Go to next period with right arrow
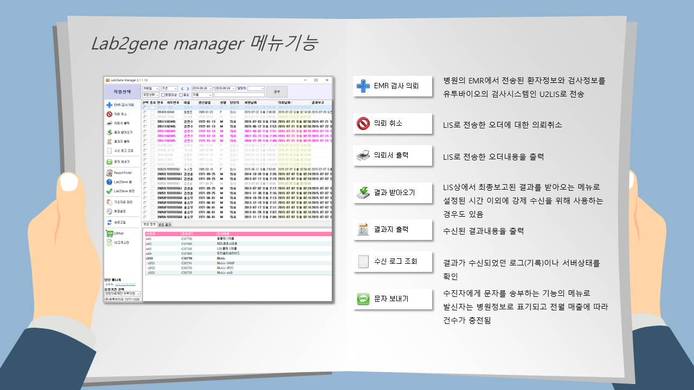 click(188, 88)
